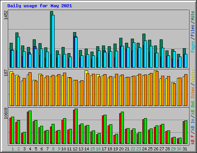Click day 26 on the x-axis

click(156, 149)
